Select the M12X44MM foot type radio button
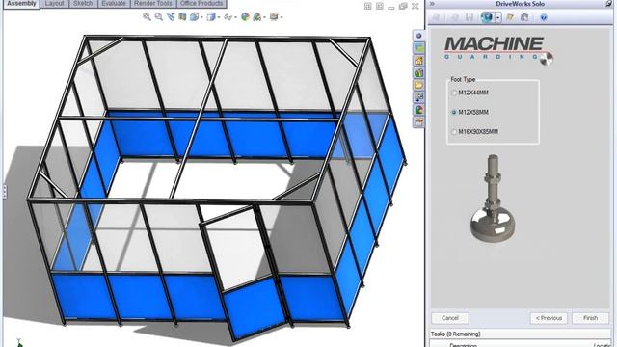Image resolution: width=617 pixels, height=347 pixels. click(454, 93)
